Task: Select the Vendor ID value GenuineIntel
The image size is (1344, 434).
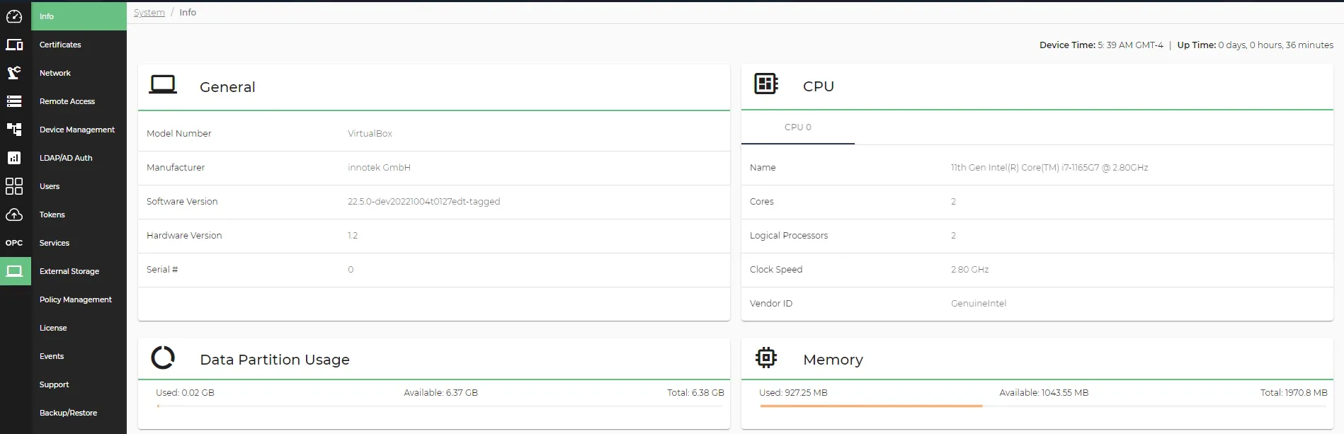Action: [x=979, y=304]
